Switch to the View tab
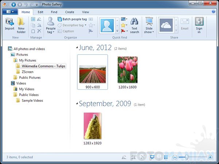The image size is (219, 164). coord(85,12)
